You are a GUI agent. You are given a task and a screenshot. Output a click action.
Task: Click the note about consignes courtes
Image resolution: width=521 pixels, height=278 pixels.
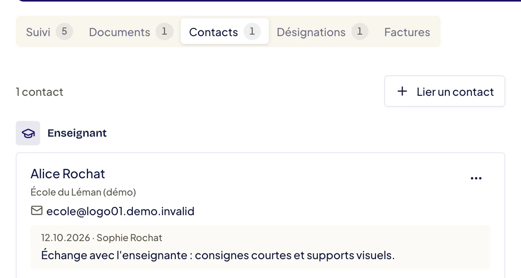218,255
